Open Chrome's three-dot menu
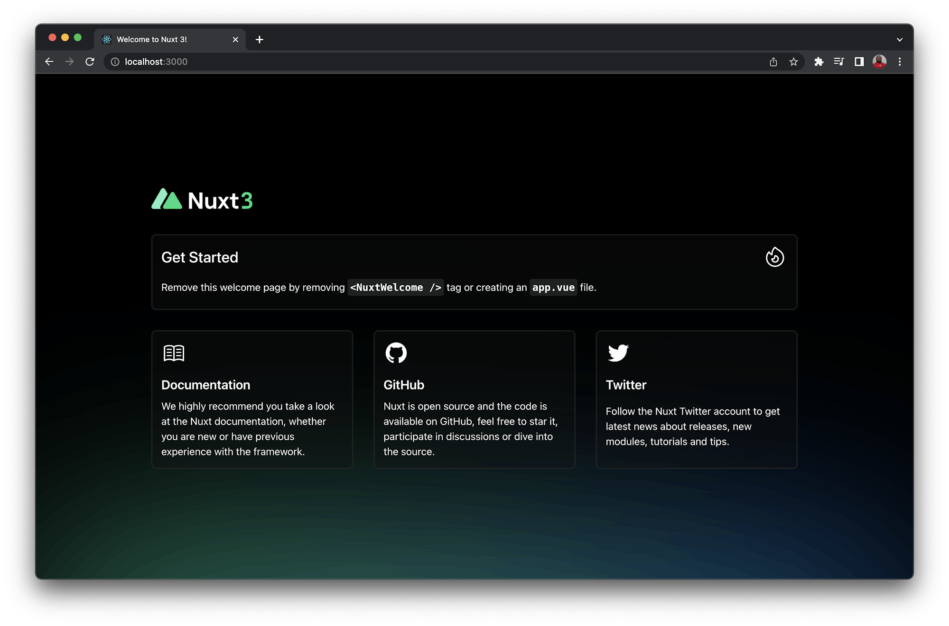Viewport: 949px width, 626px height. (900, 62)
